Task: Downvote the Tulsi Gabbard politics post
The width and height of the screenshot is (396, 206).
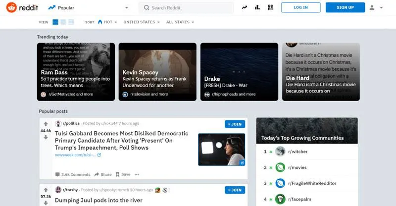Action: coord(46,137)
